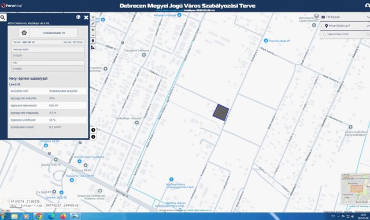Screen dimensions: 370x220
Task: Tick the Mire kíváncsi? checkbox
Action: [323, 26]
